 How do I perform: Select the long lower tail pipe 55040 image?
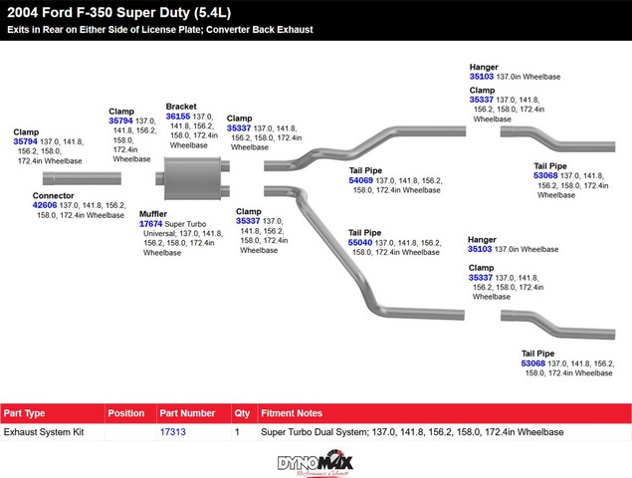[x=364, y=253]
